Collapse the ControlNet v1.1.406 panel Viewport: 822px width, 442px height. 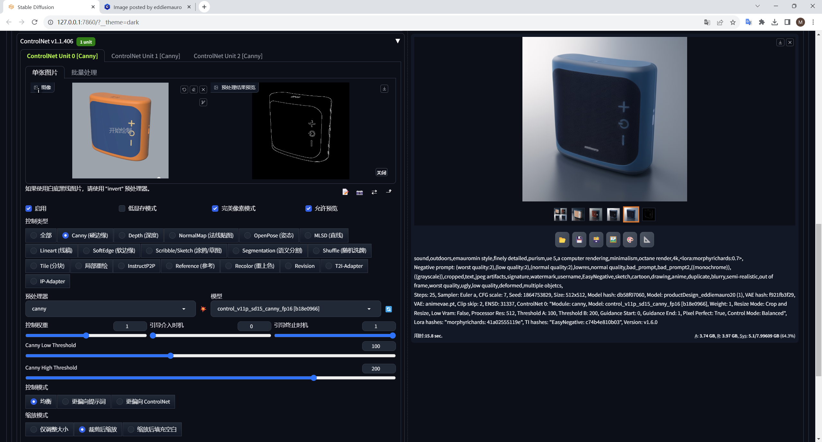(398, 41)
